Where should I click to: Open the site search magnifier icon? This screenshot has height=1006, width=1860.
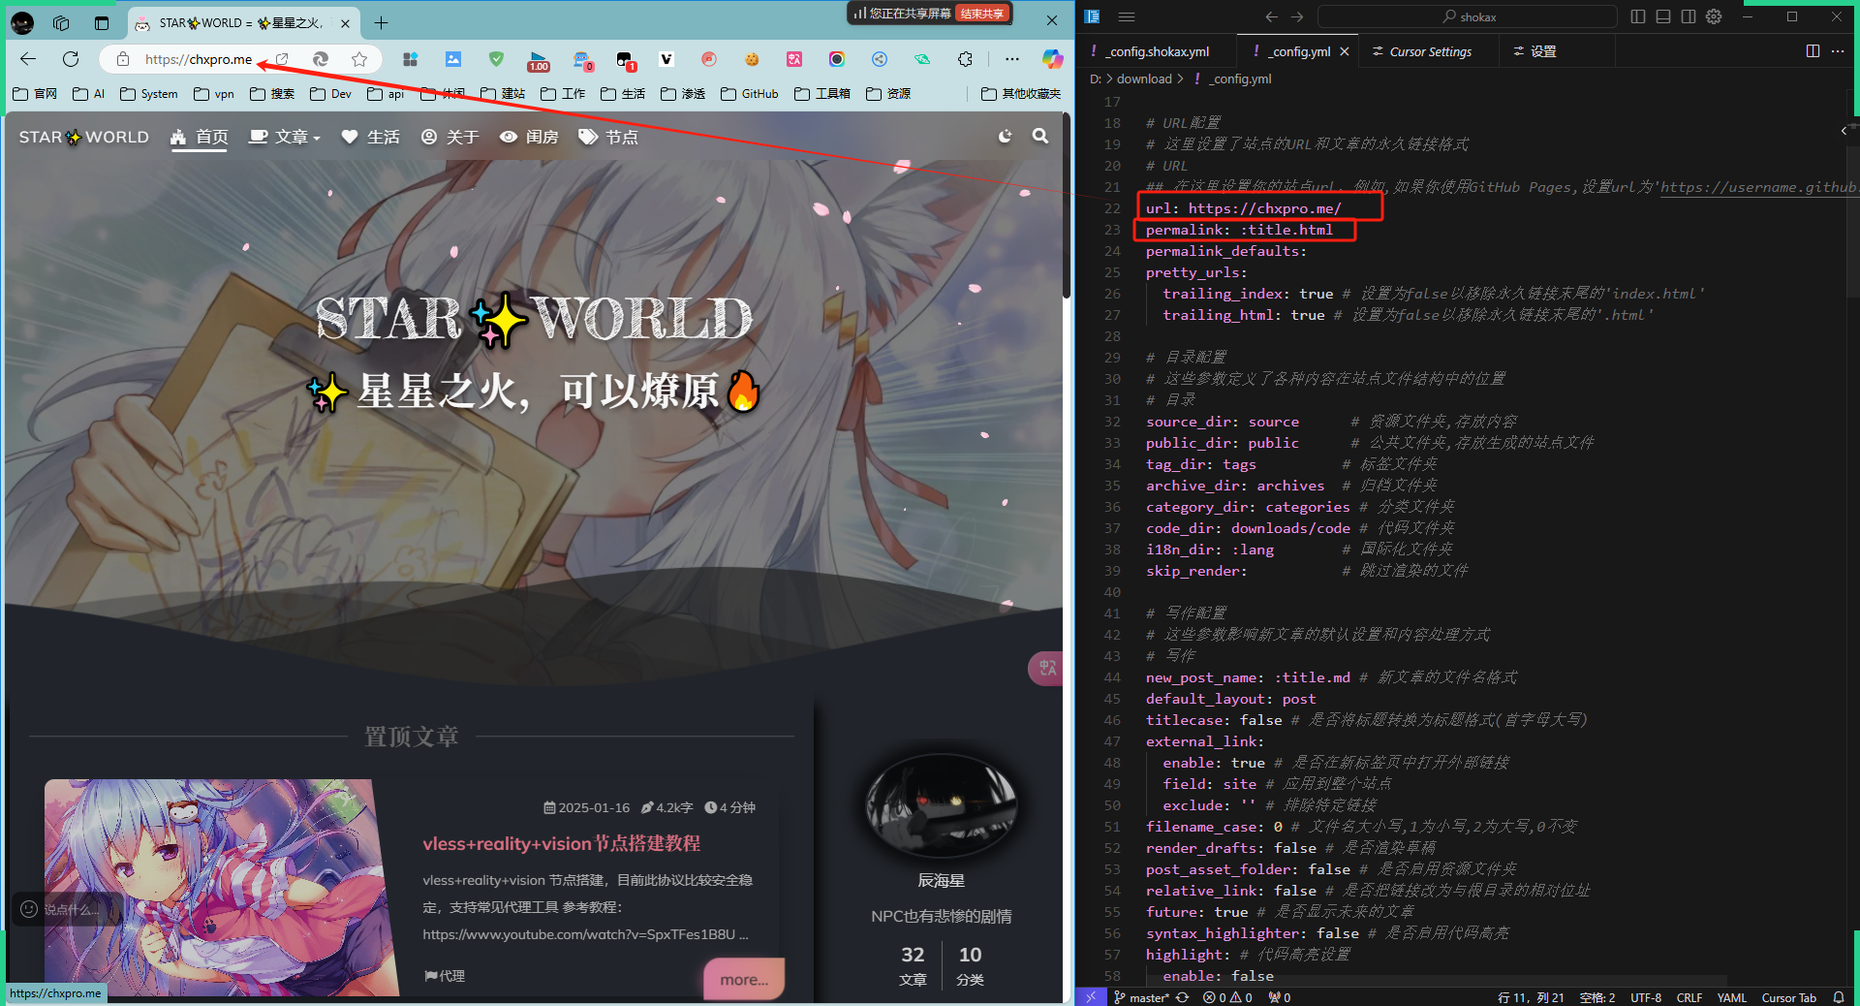[x=1040, y=137]
